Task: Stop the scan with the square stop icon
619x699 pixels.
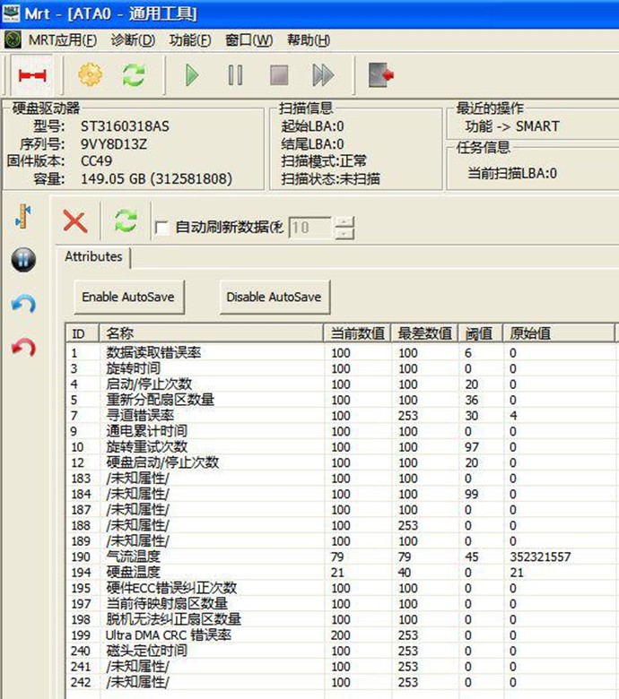Action: click(x=279, y=75)
